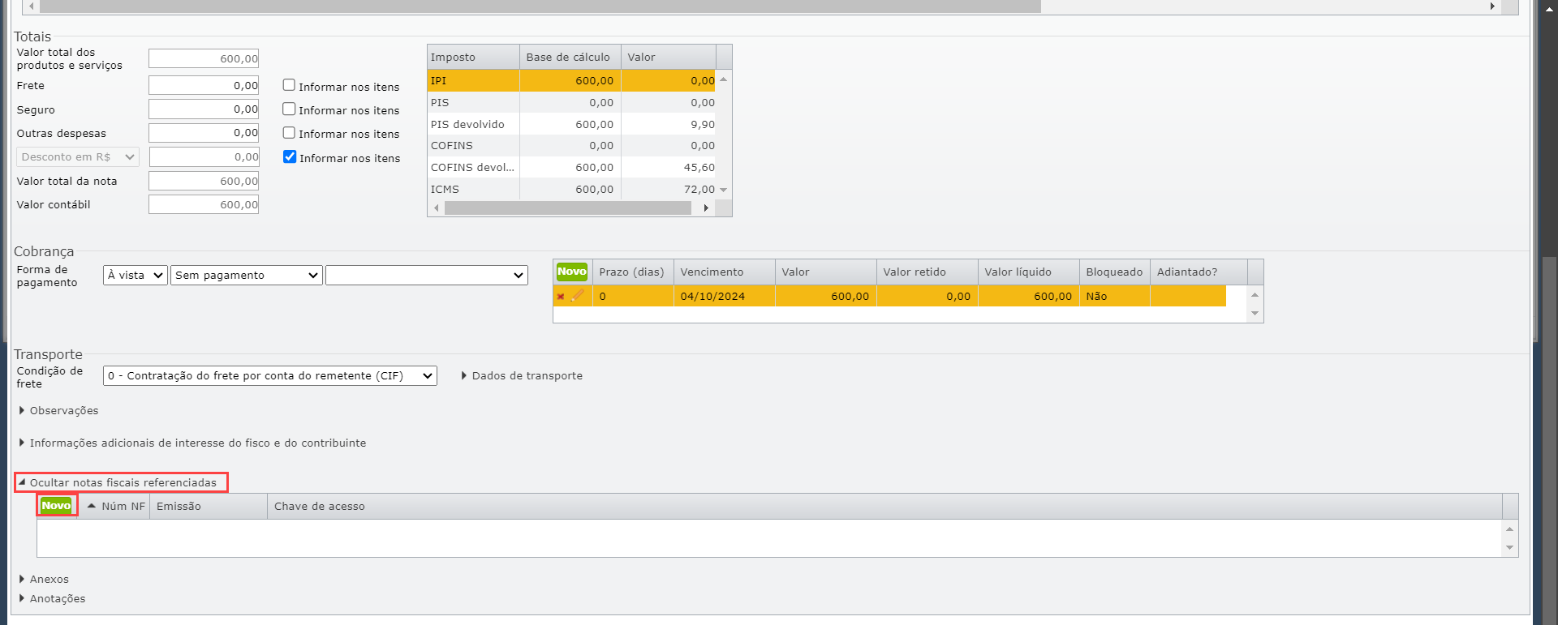Click the top horizontal scrollbar thumb
This screenshot has height=625, width=1558.
click(540, 6)
